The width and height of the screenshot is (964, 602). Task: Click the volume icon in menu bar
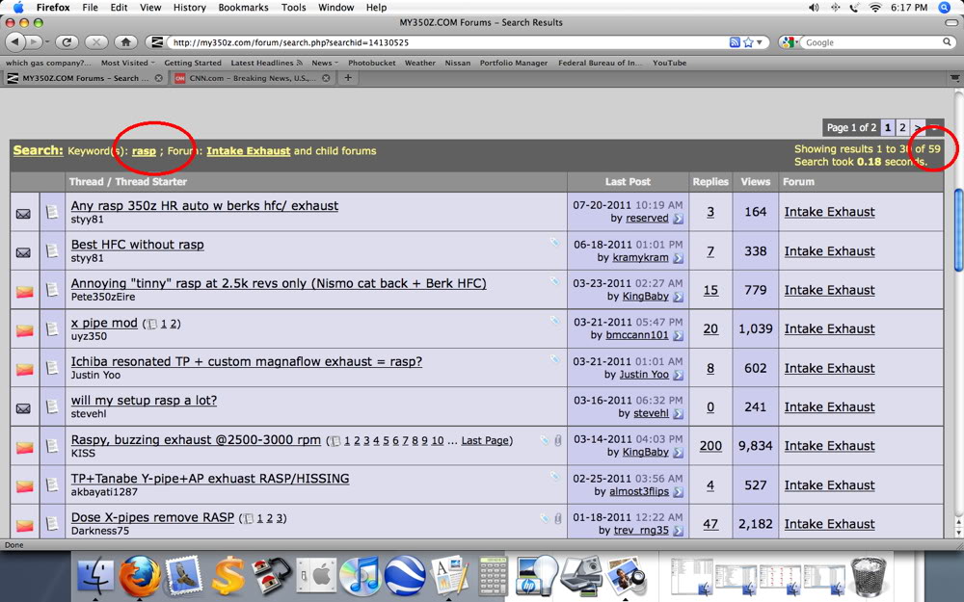814,8
